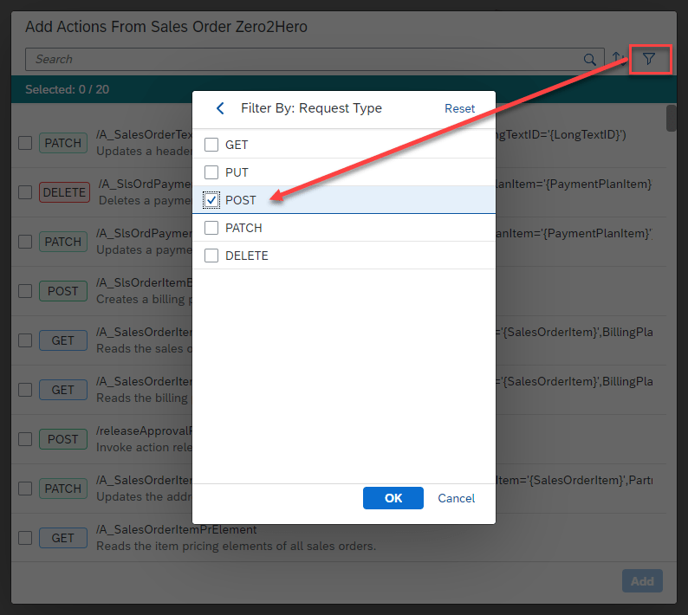Select the DELETE payment plan action checkbox
Image resolution: width=688 pixels, height=615 pixels.
tap(26, 192)
